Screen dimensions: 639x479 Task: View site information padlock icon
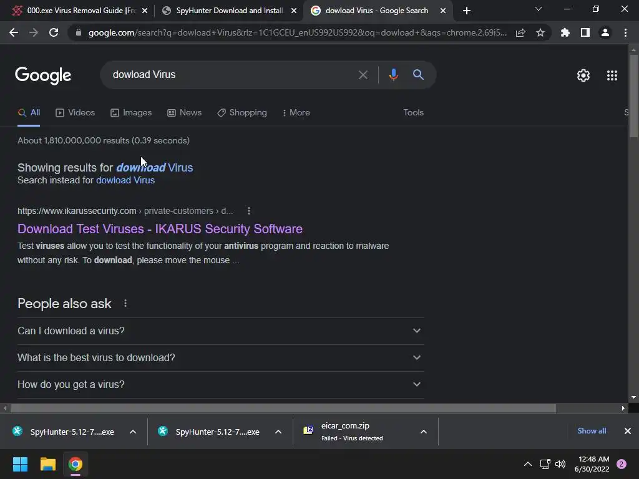tap(79, 32)
